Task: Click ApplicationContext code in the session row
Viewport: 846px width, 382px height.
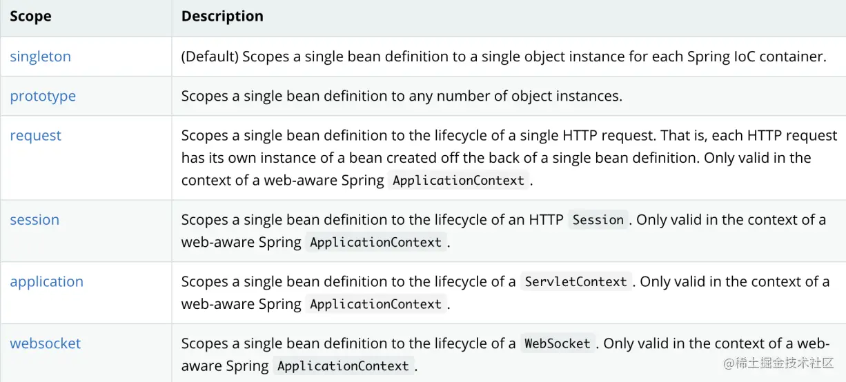Action: pyautogui.click(x=375, y=243)
